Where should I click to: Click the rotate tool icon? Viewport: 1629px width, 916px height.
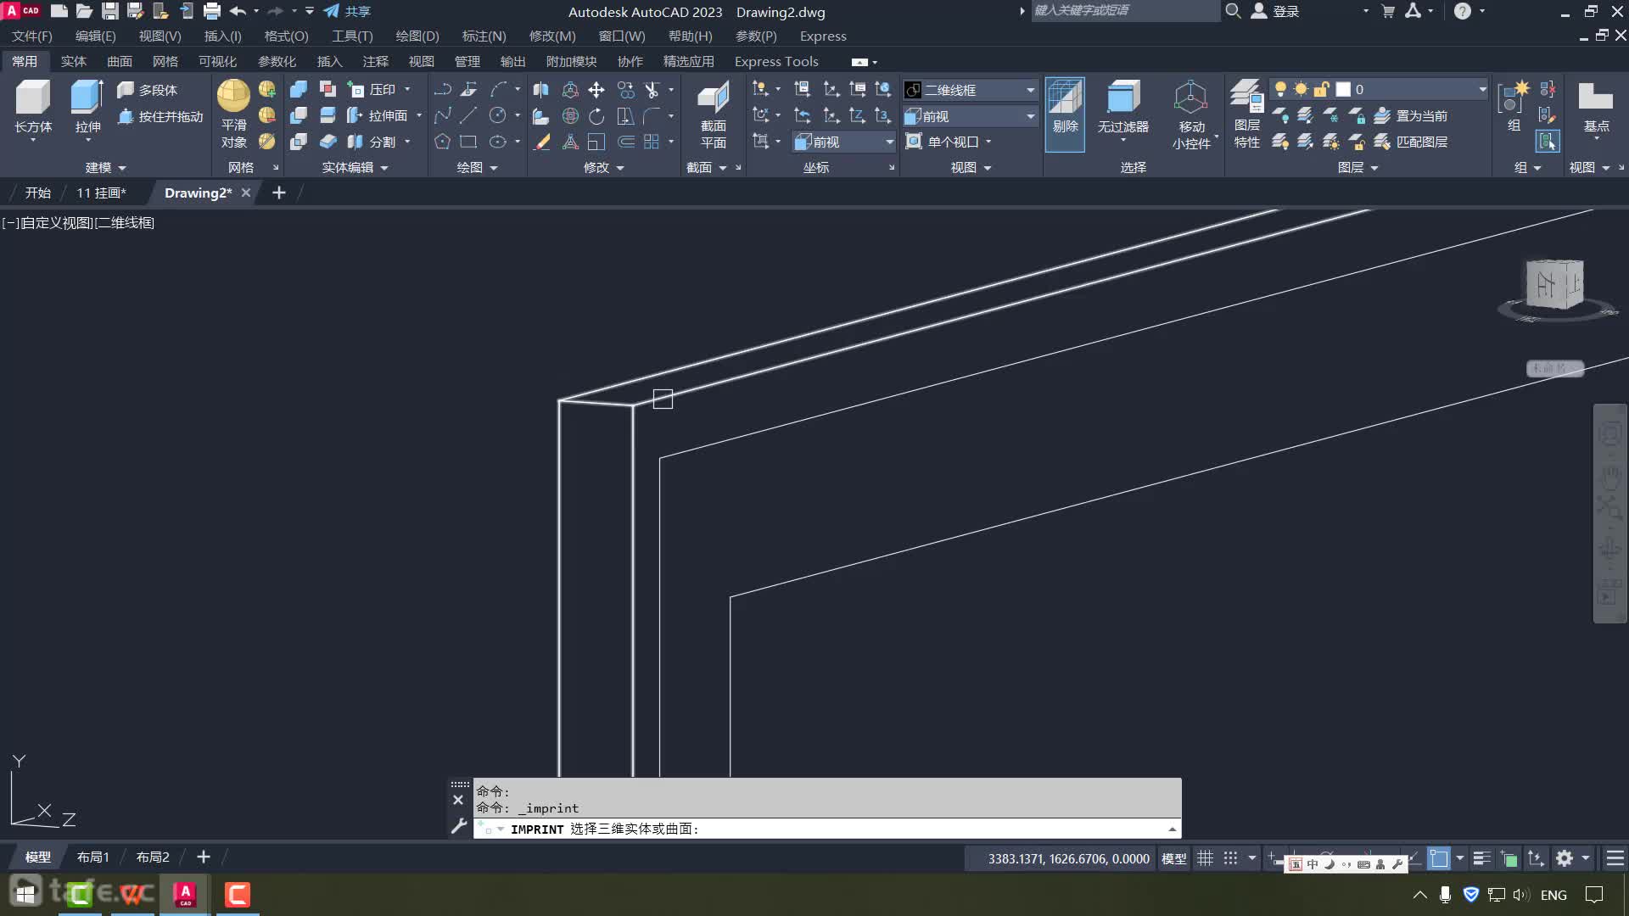coord(596,116)
